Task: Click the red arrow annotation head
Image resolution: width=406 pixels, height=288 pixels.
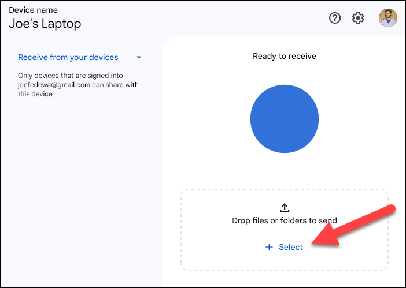Action: pyautogui.click(x=320, y=241)
